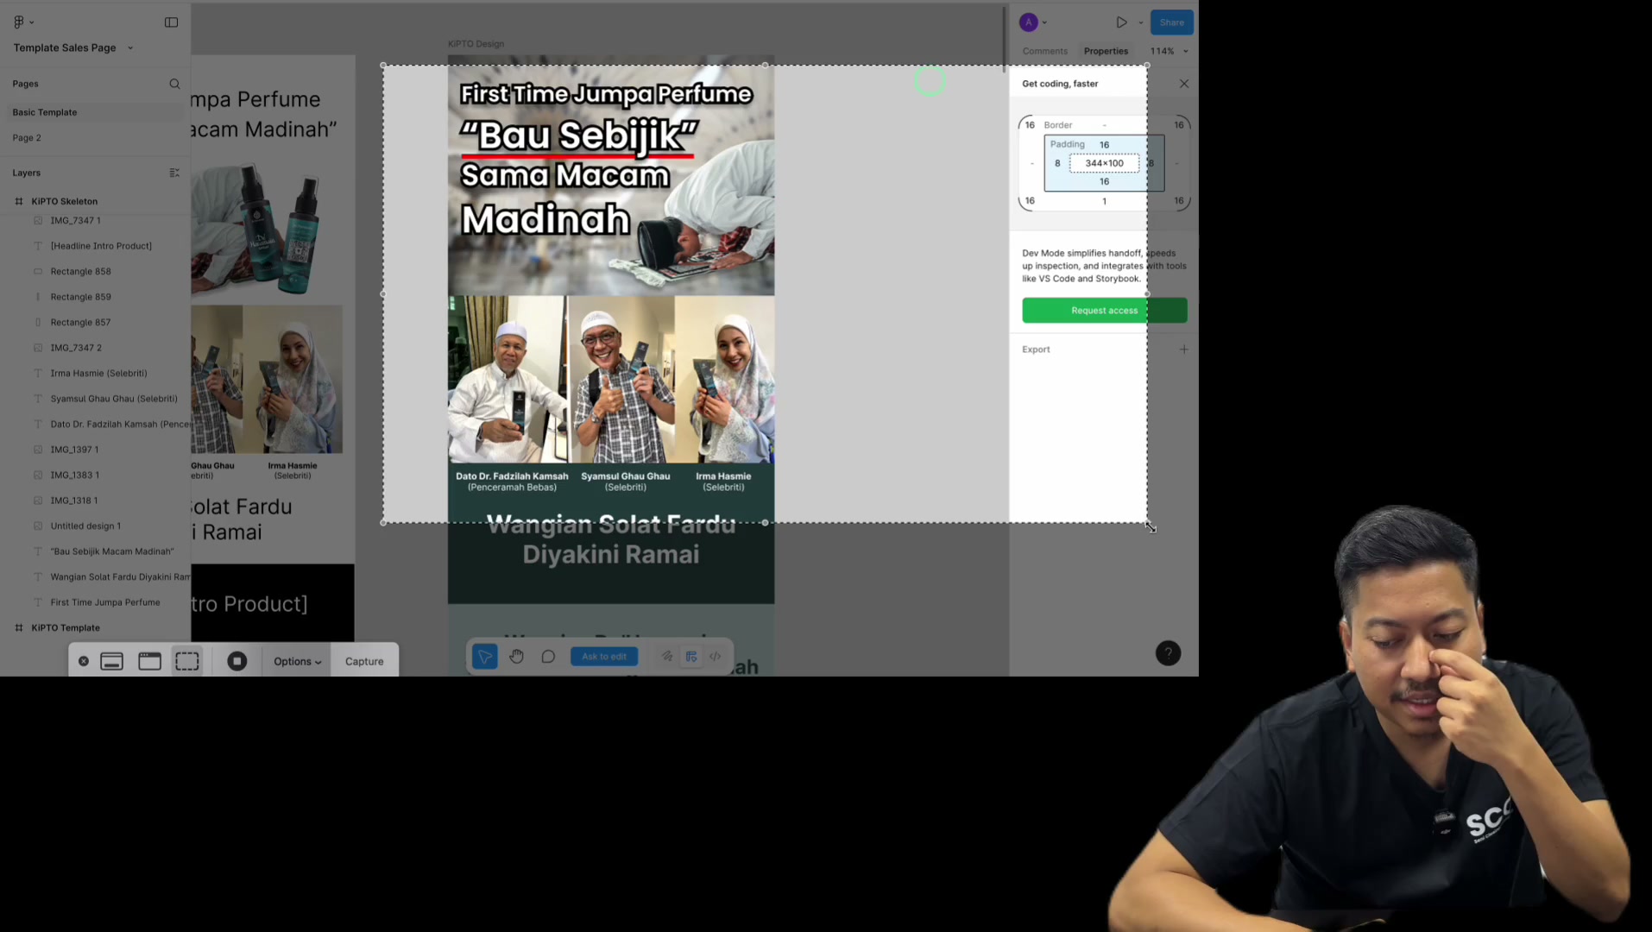The height and width of the screenshot is (932, 1652).
Task: Close the screenshot capture toolbar
Action: point(84,661)
